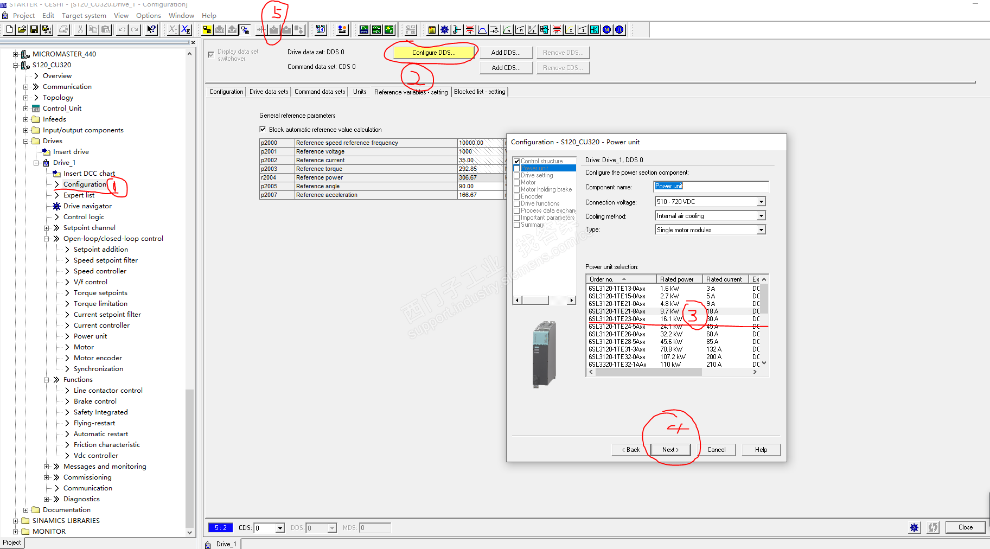This screenshot has height=549, width=990.
Task: Click the control panel icon with colored dots
Action: [342, 30]
